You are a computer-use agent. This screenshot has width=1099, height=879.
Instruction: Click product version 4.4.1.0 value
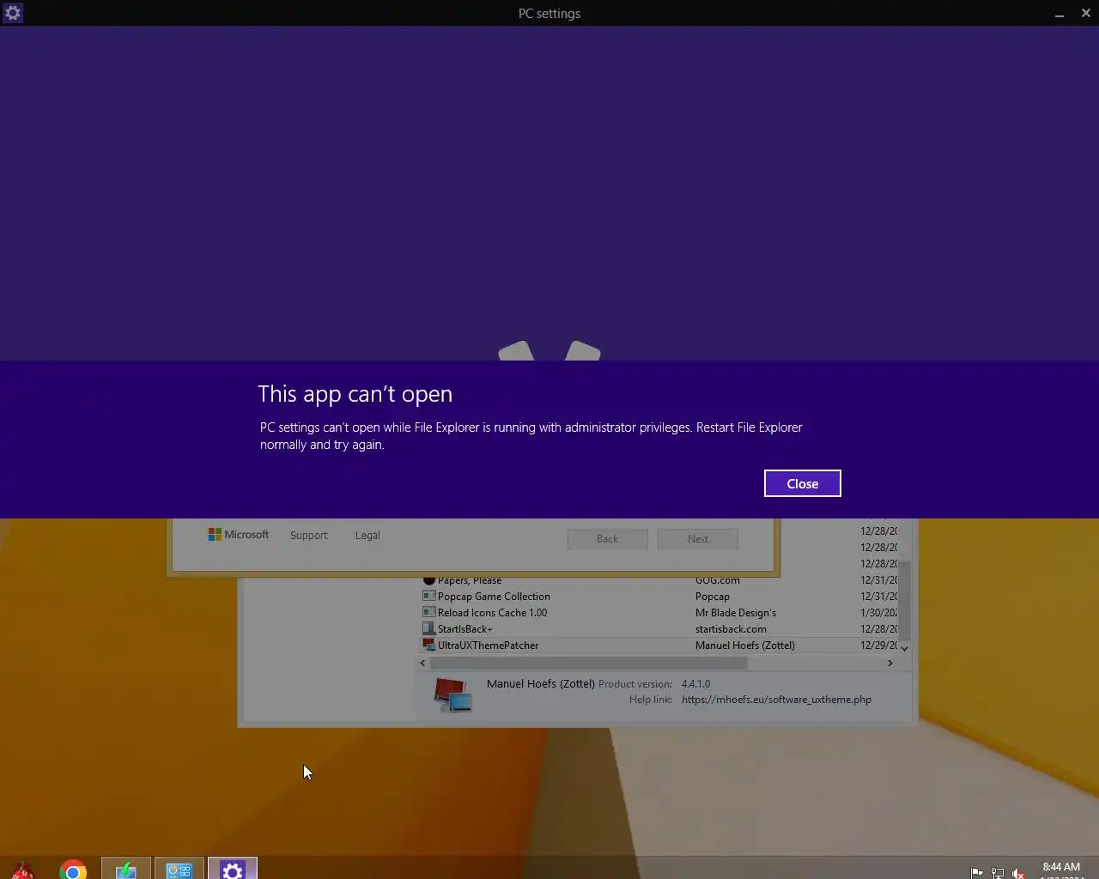coord(695,684)
